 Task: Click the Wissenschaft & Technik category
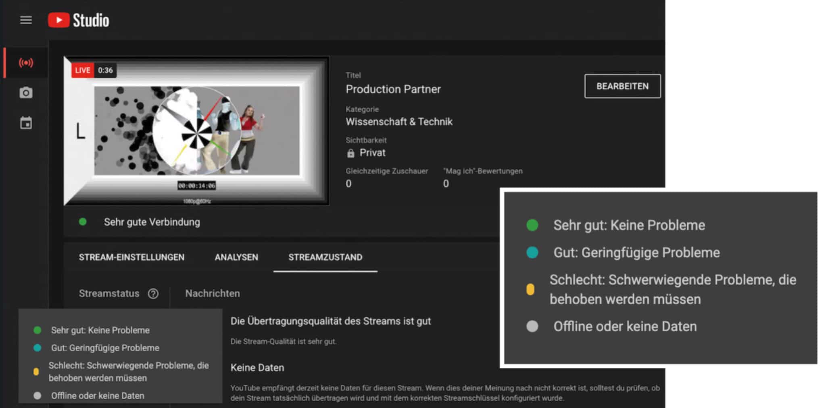pyautogui.click(x=399, y=122)
